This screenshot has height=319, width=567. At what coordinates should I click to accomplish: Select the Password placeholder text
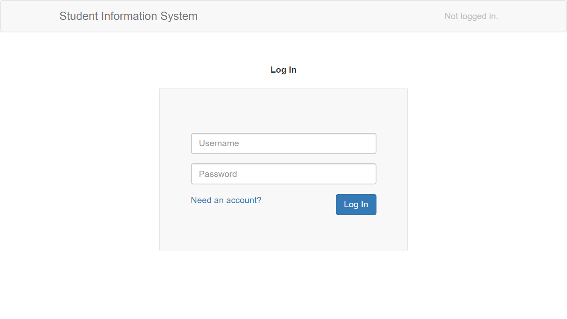click(x=218, y=174)
